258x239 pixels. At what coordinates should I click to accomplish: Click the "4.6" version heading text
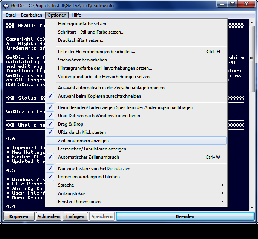11,139
